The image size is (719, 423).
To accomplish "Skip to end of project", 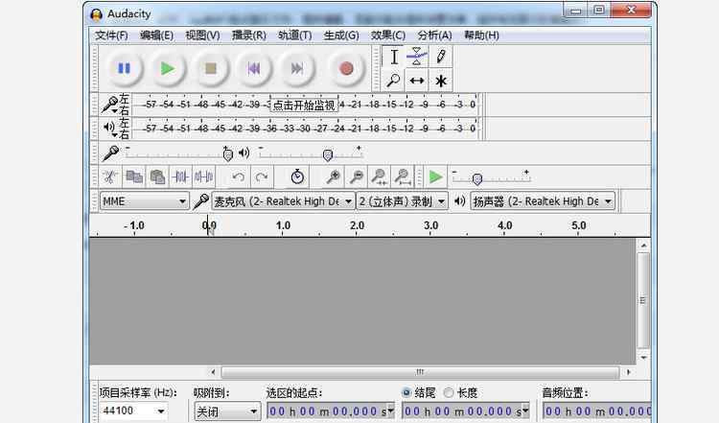I will (297, 69).
